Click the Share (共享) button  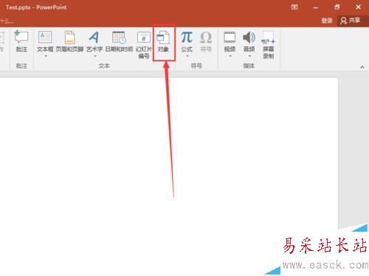pyautogui.click(x=351, y=21)
